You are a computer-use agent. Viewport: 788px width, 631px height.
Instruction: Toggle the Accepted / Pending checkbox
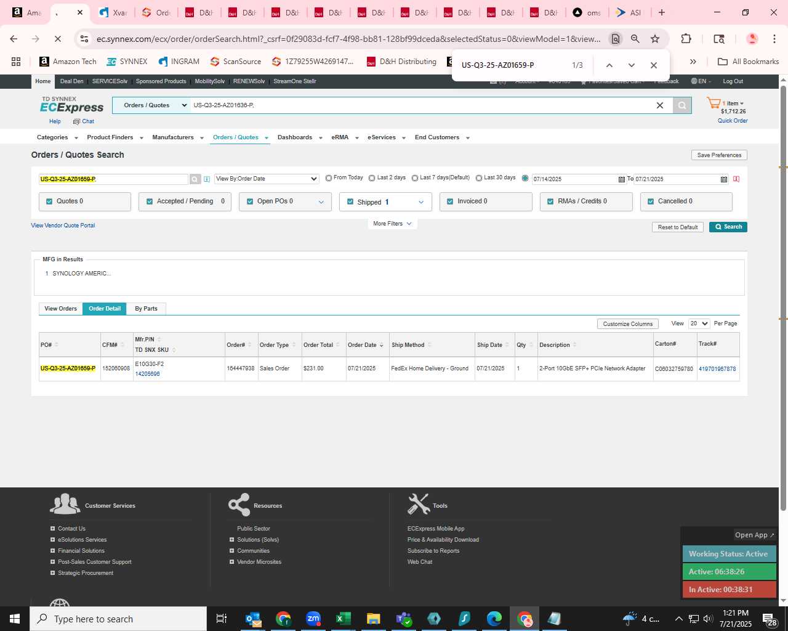click(x=150, y=202)
